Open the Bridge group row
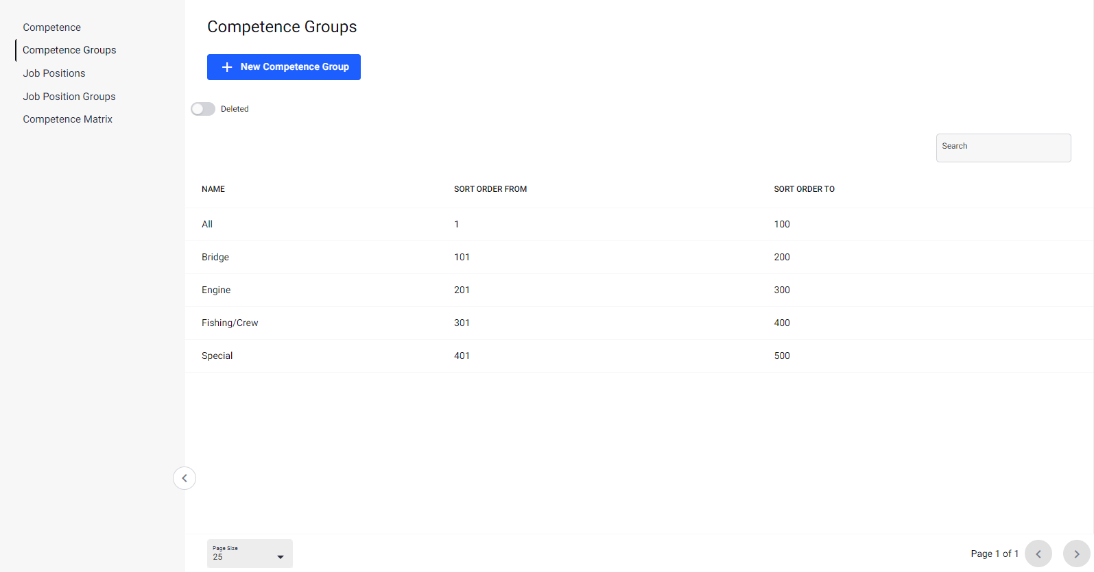1094x572 pixels. (215, 257)
